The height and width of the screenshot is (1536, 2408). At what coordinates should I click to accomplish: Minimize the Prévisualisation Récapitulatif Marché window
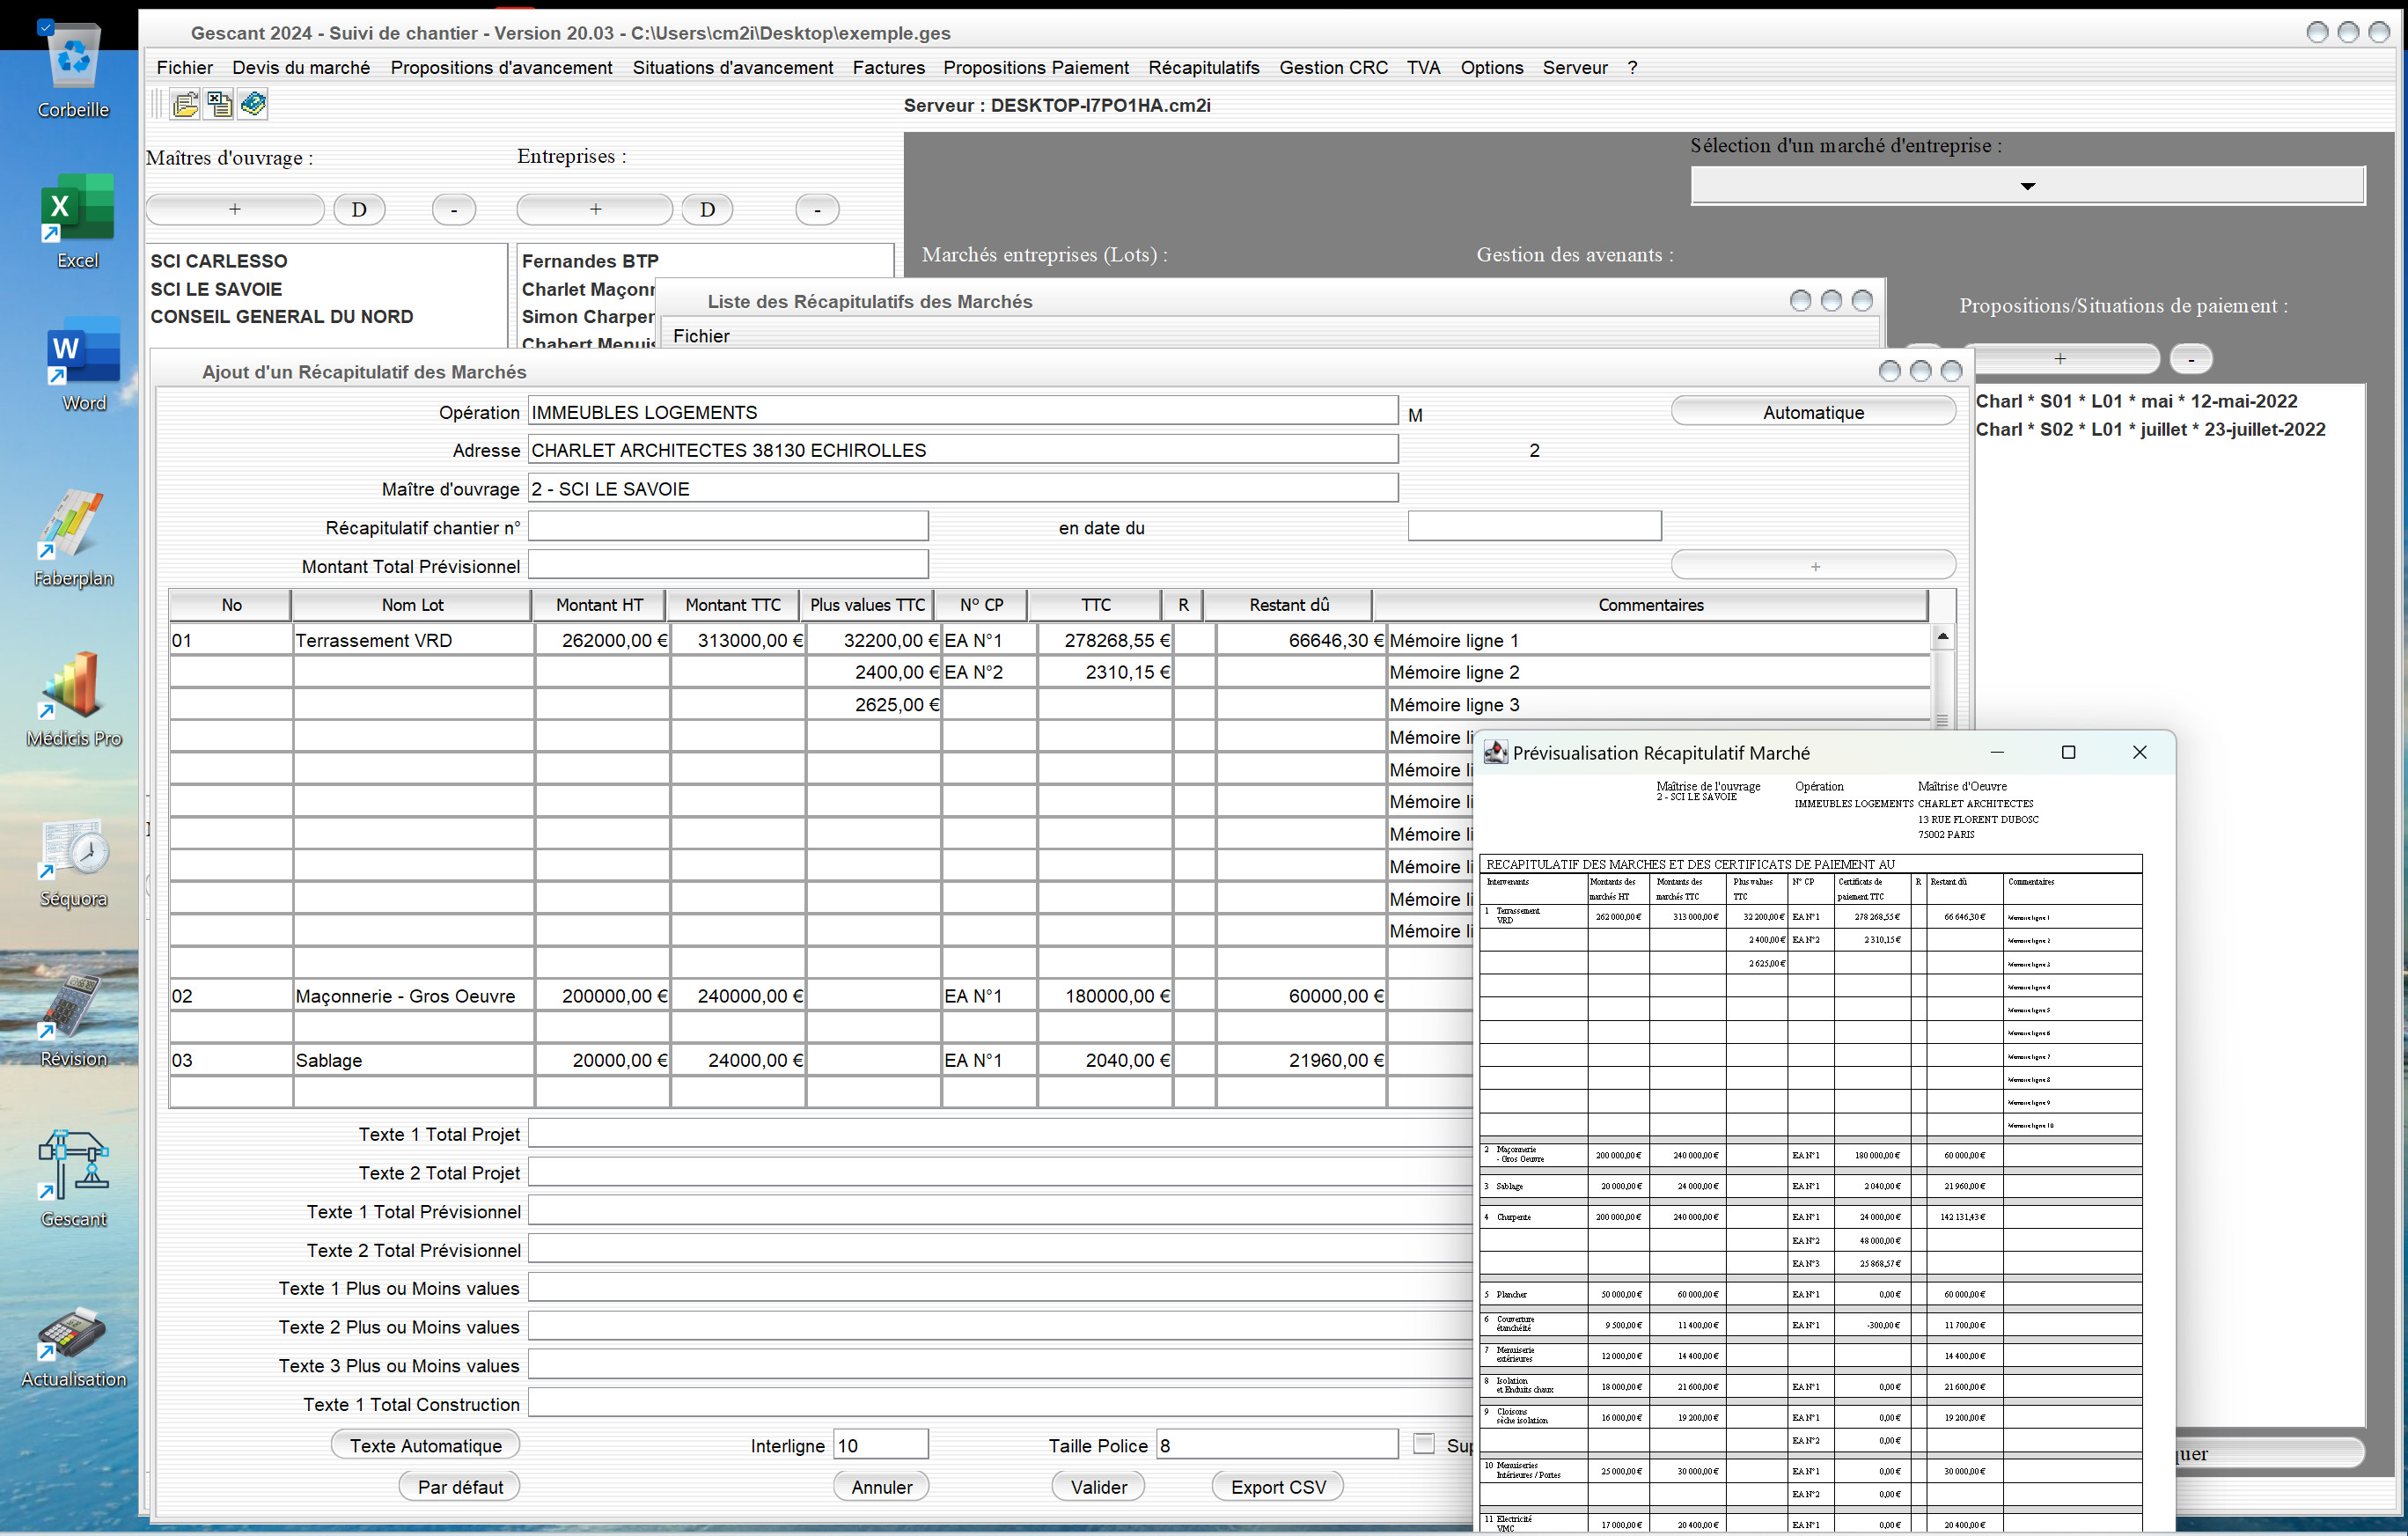[x=1997, y=752]
